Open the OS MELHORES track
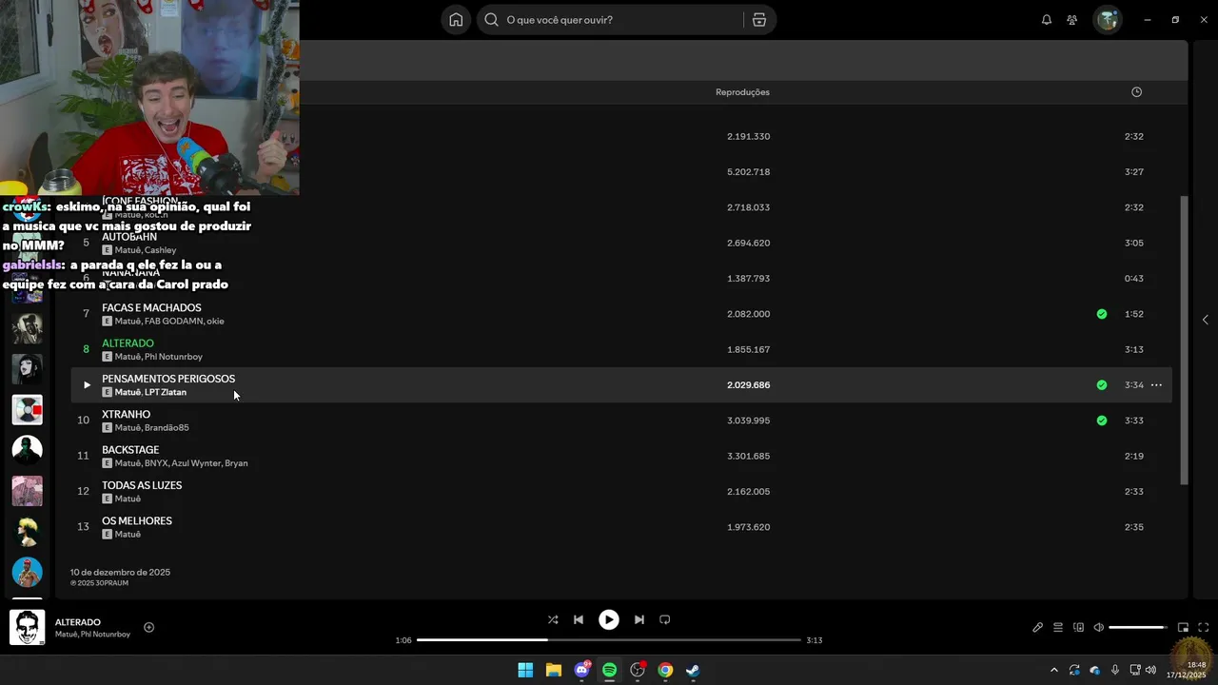Screen dimensions: 1218x685 (137, 521)
